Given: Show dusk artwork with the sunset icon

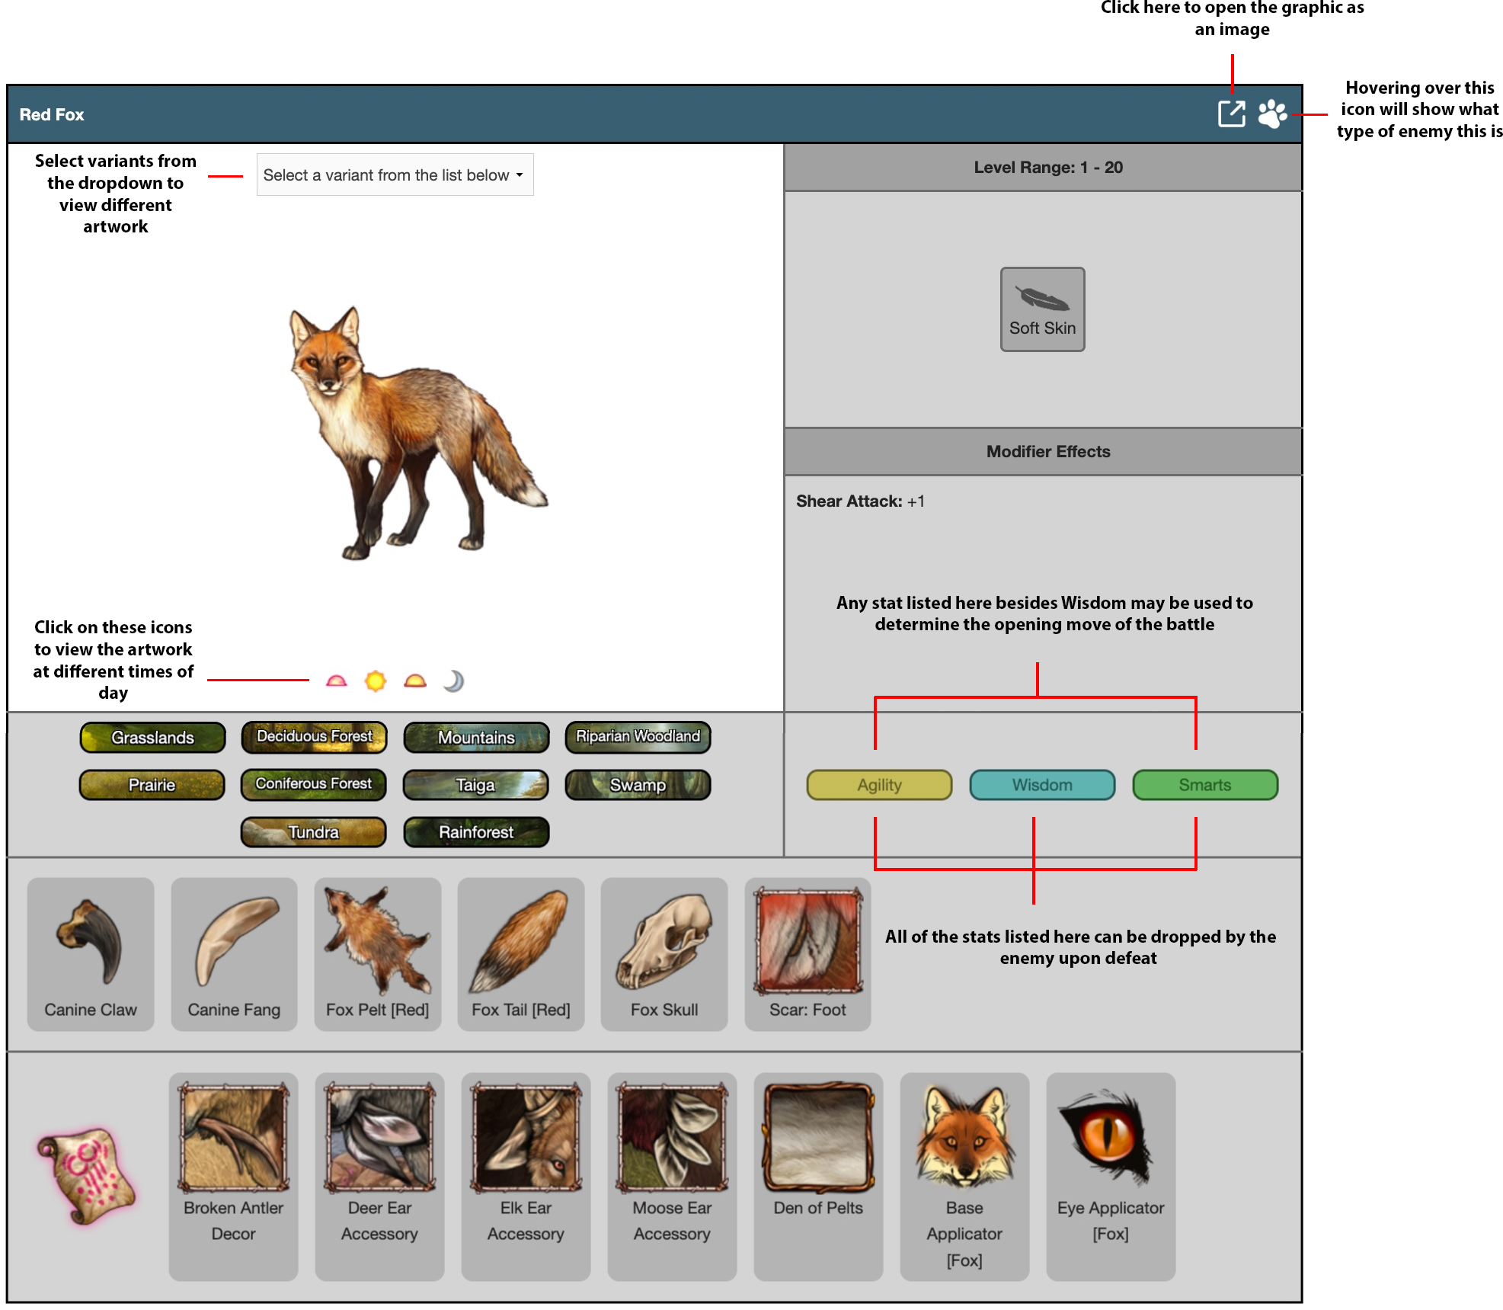Looking at the screenshot, I should 414,681.
